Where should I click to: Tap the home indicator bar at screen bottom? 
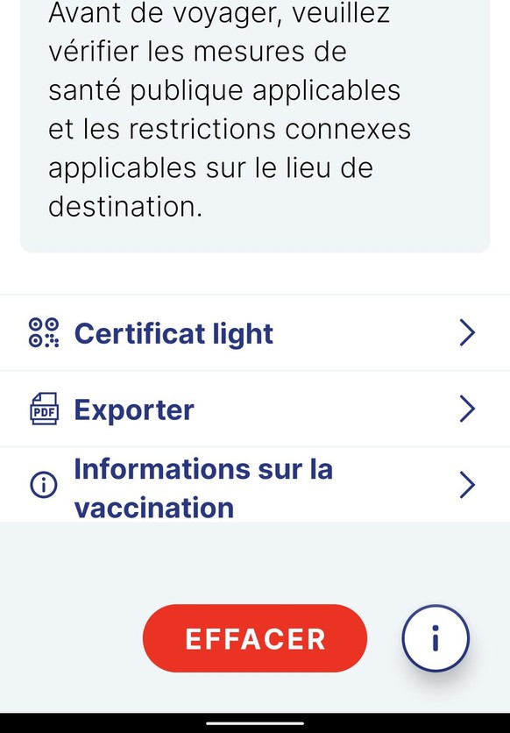point(255,723)
